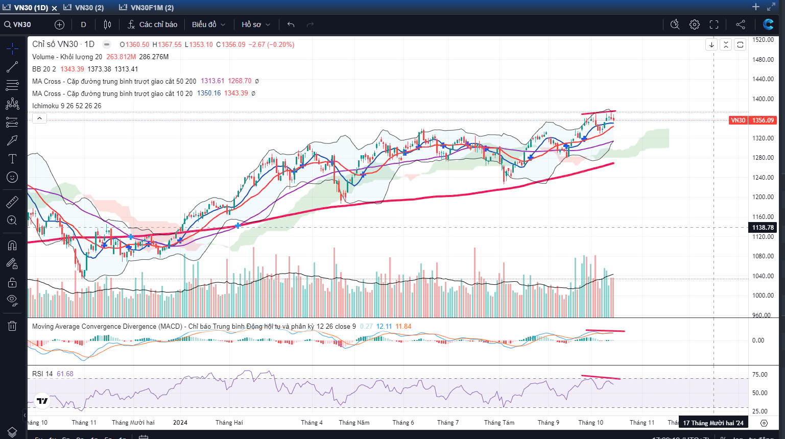Click the blue C logo icon
This screenshot has width=785, height=439.
tap(768, 25)
